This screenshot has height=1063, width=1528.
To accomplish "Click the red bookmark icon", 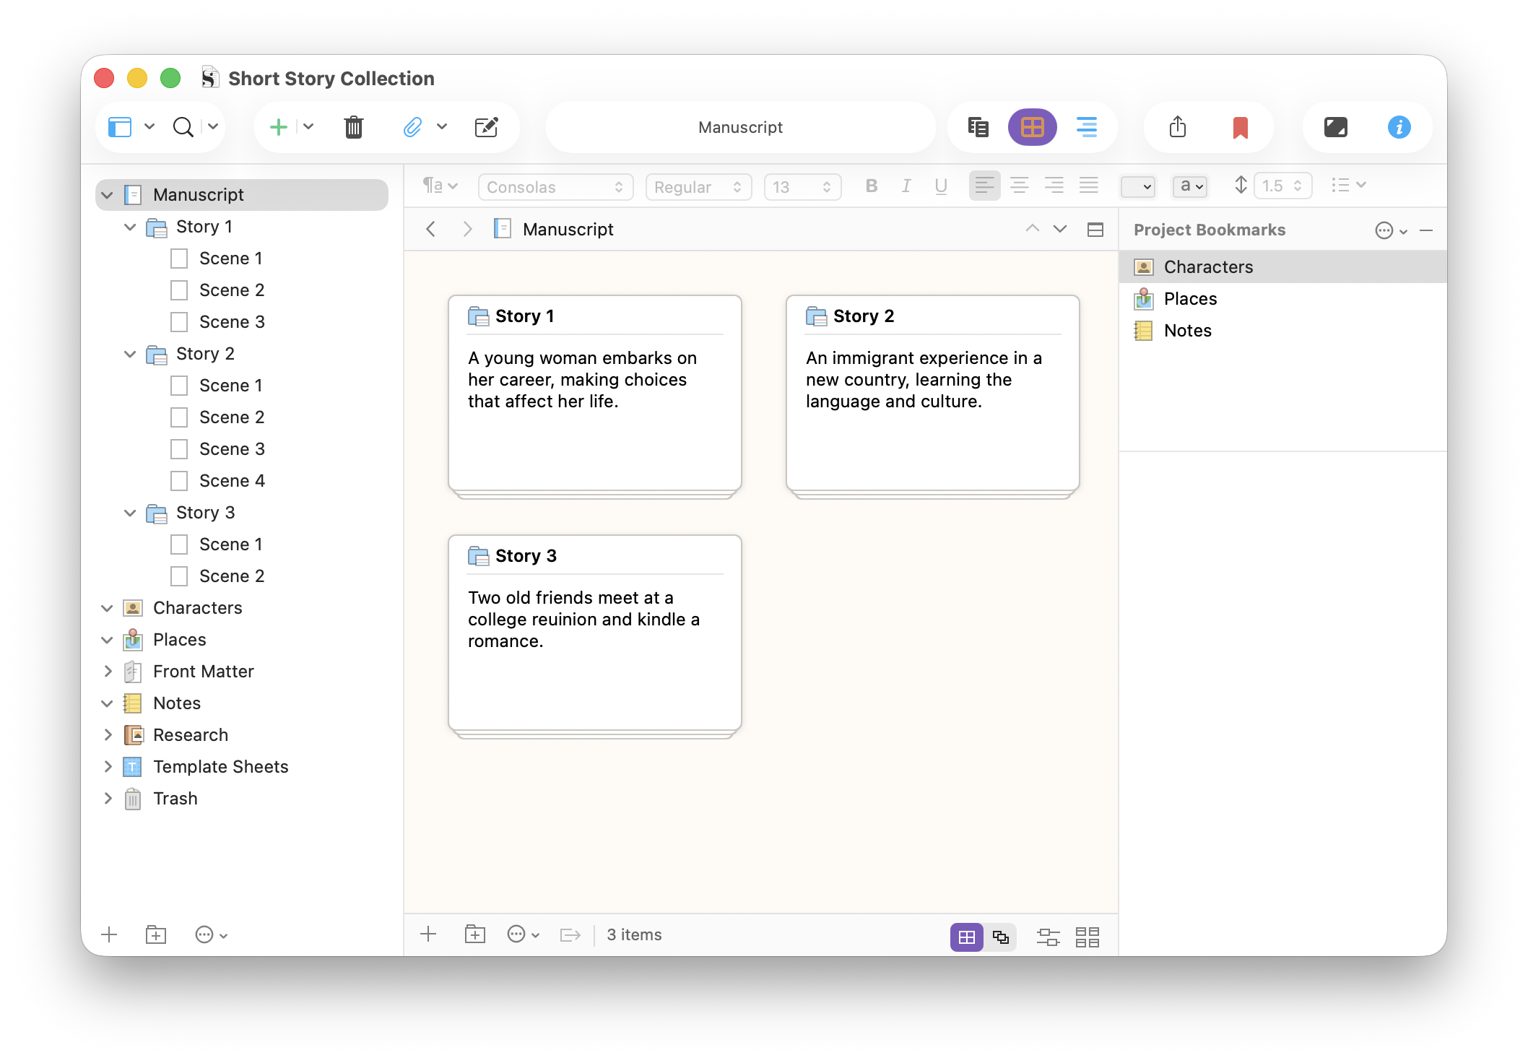I will 1240,128.
